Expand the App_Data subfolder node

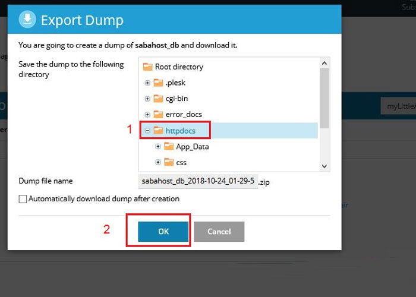[x=158, y=146]
